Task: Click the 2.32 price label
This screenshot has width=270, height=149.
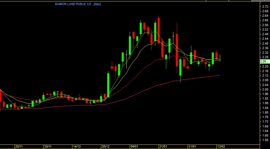Action: pyautogui.click(x=265, y=53)
